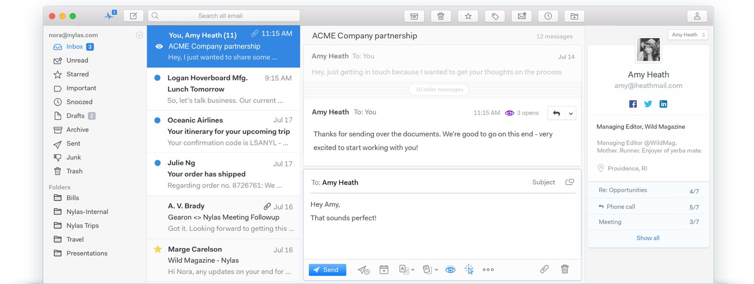Viewport: 754px width, 284px height.
Task: Open the Amy Heath contact selector
Action: tap(688, 34)
